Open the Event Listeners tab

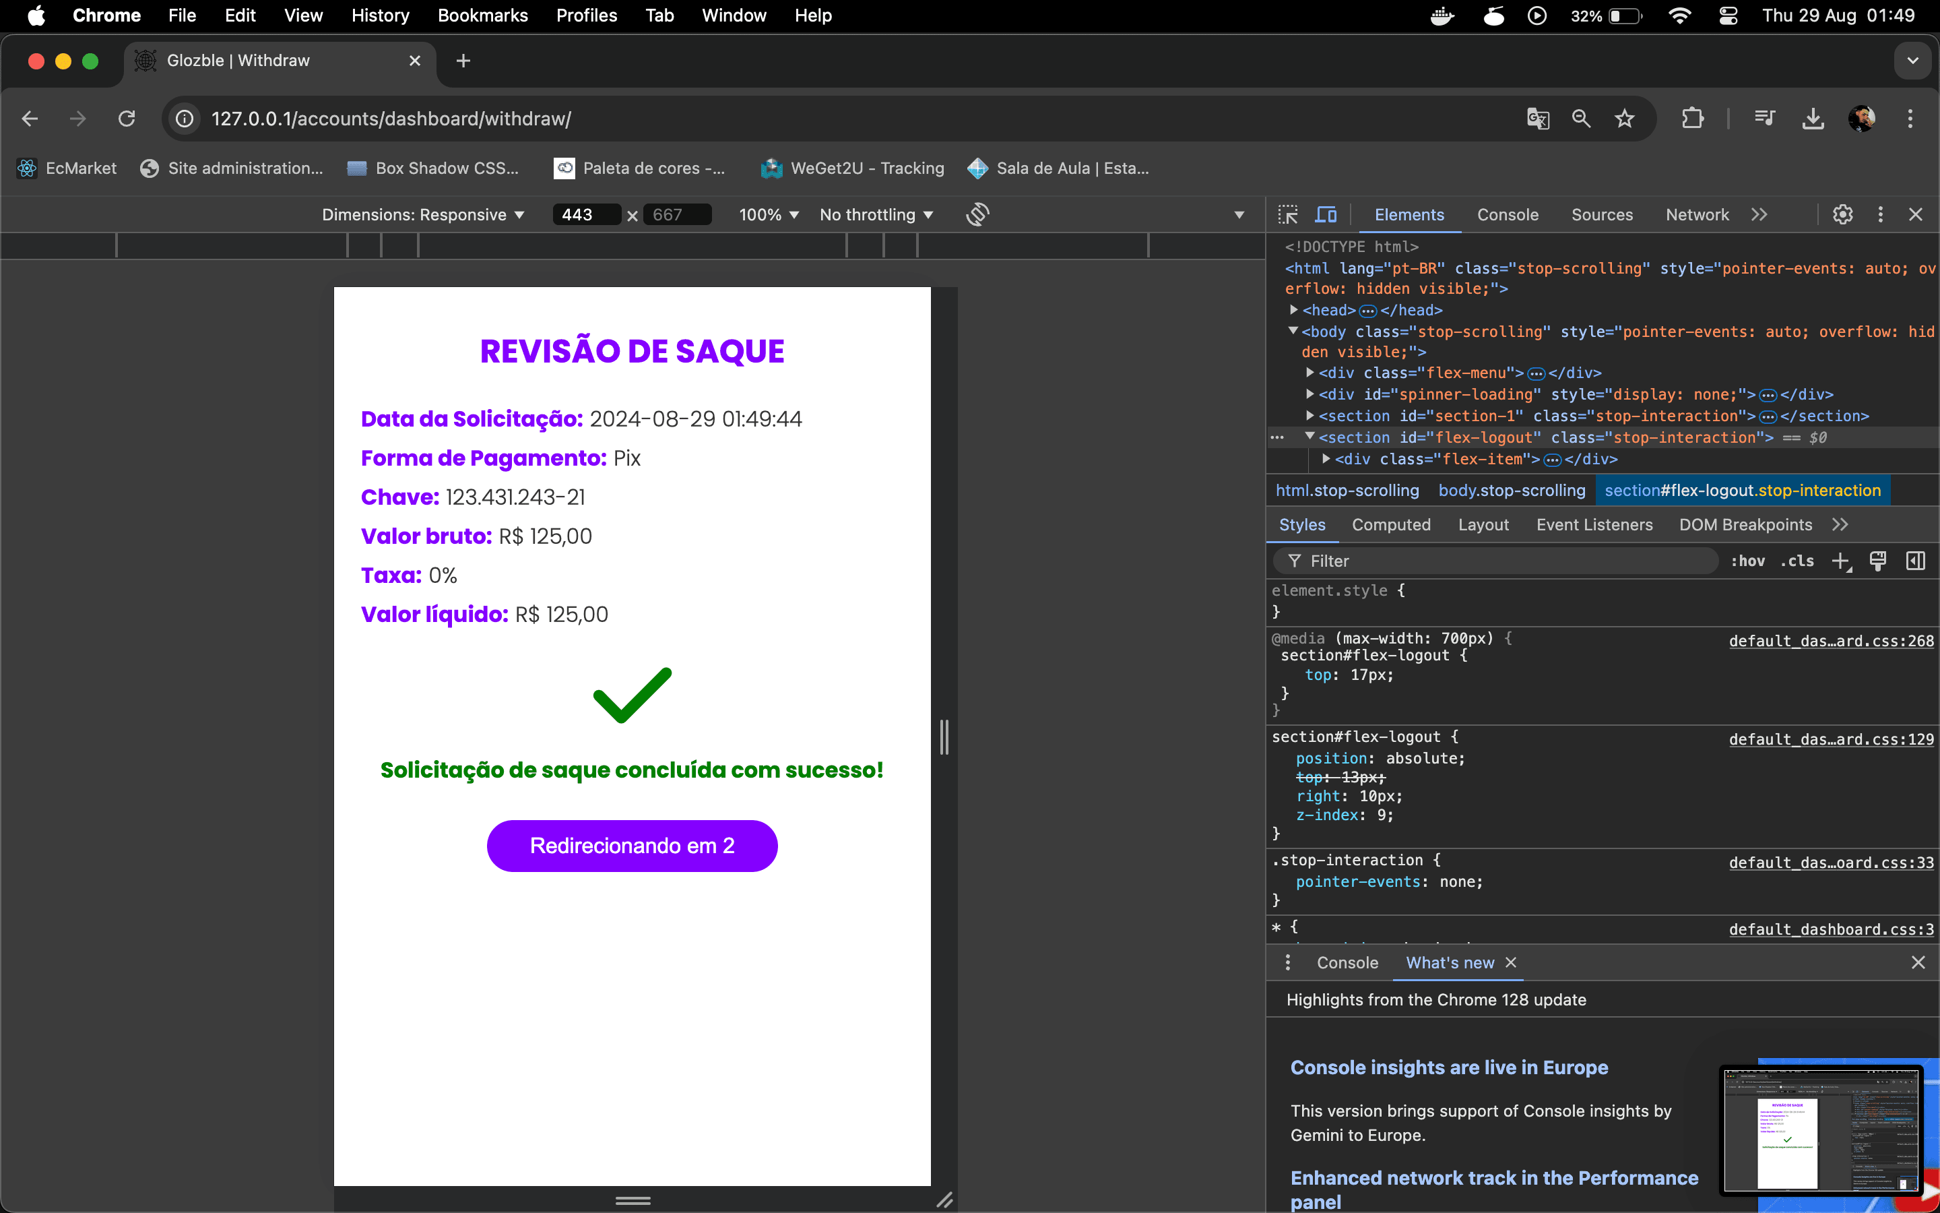pyautogui.click(x=1594, y=525)
